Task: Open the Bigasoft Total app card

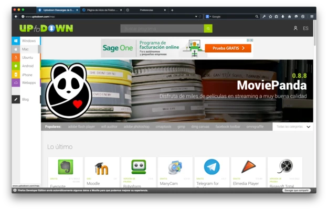Action: pyautogui.click(x=285, y=172)
